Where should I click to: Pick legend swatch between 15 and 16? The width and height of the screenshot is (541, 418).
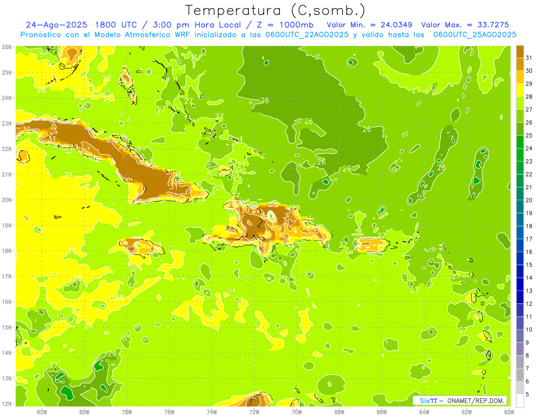[520, 258]
